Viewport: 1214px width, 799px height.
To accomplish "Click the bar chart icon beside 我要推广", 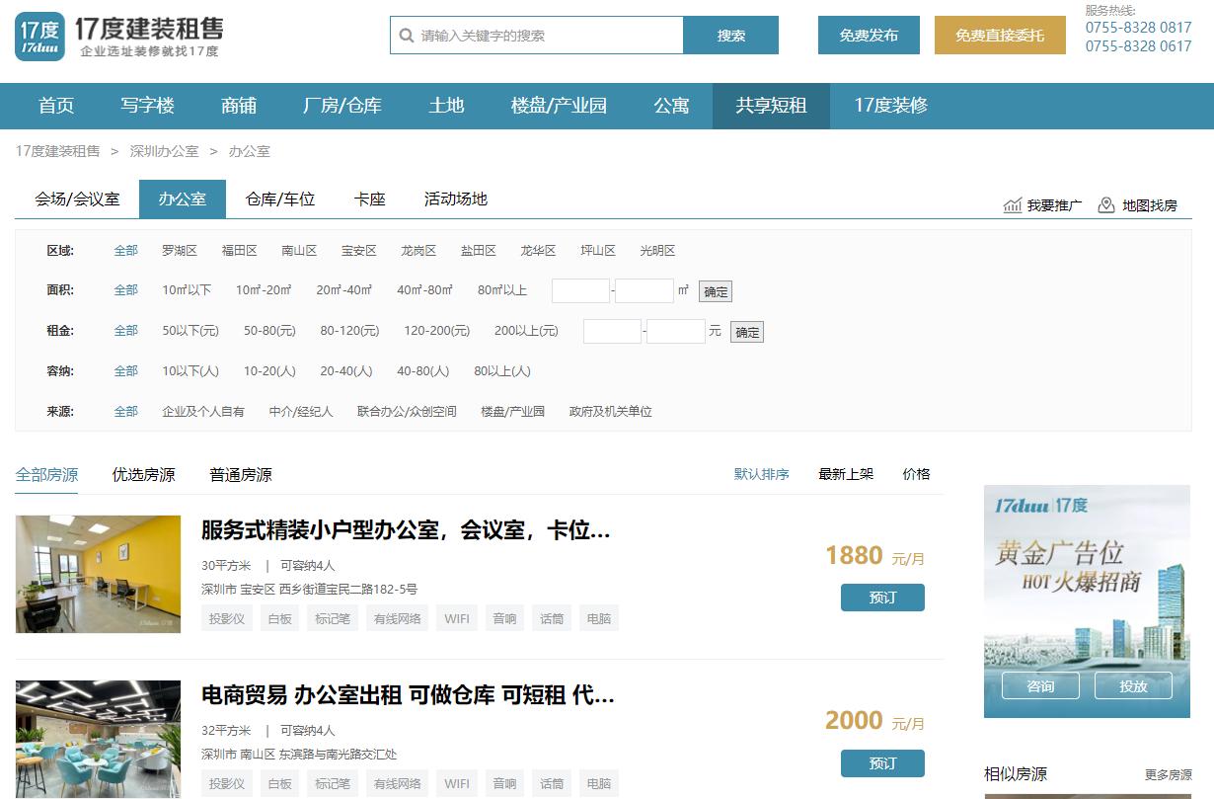I will (1014, 205).
